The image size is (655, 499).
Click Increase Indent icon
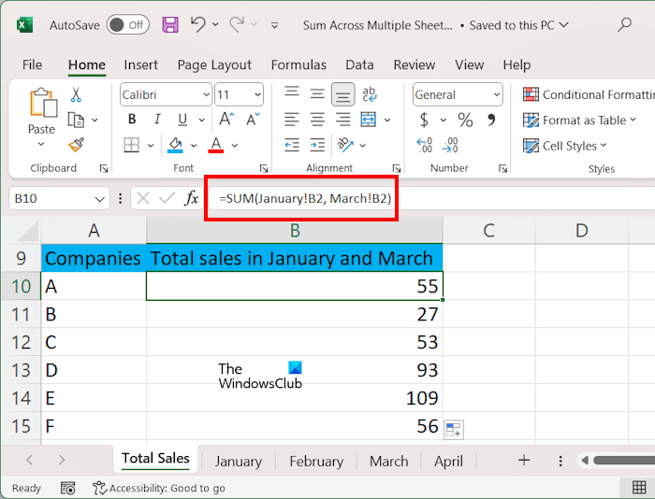pyautogui.click(x=317, y=145)
